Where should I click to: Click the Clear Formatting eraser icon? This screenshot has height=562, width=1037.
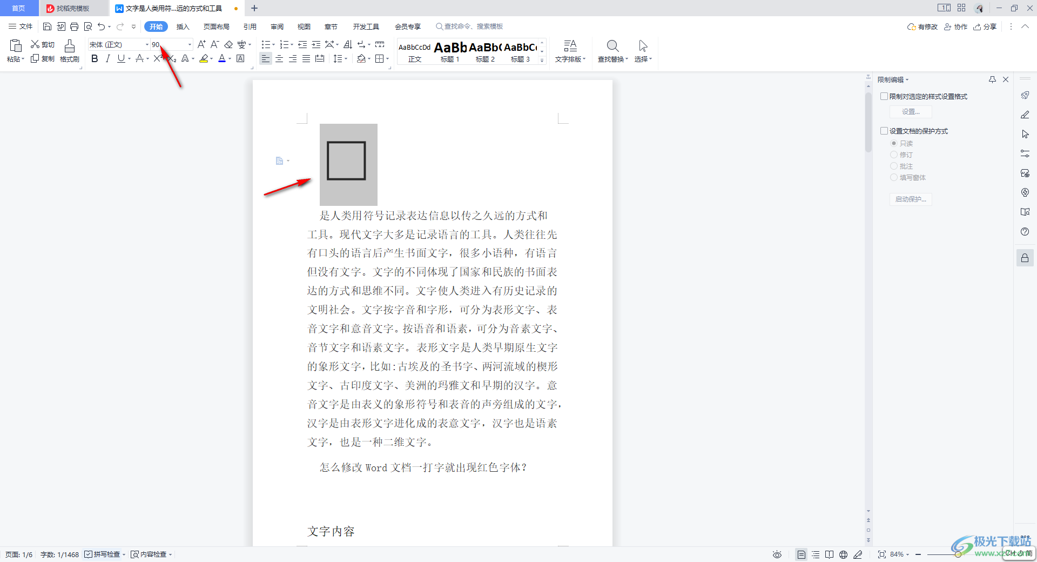click(x=228, y=44)
